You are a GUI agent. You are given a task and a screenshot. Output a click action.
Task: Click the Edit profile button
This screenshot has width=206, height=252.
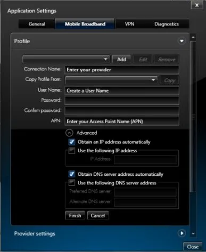click(x=143, y=59)
